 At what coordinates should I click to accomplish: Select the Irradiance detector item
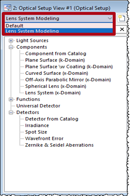click(37, 125)
